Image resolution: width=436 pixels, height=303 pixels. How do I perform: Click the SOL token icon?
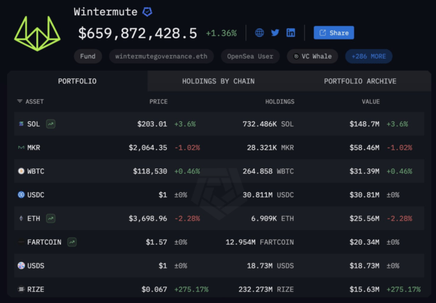pyautogui.click(x=21, y=124)
